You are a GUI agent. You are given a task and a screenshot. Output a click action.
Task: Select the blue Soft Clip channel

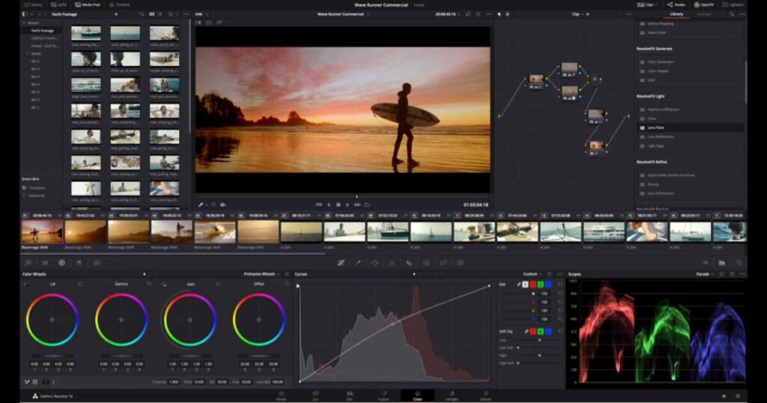548,332
